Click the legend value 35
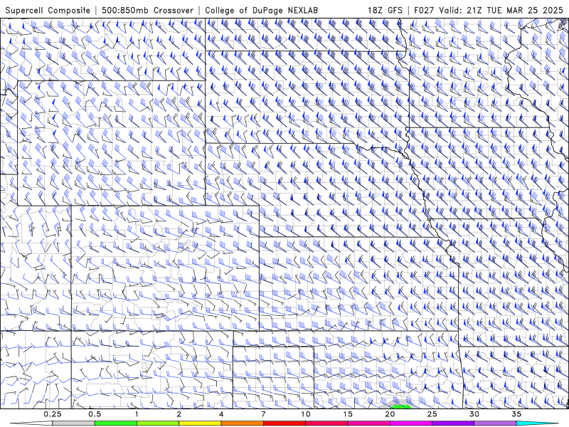569x427 pixels. coord(516,414)
